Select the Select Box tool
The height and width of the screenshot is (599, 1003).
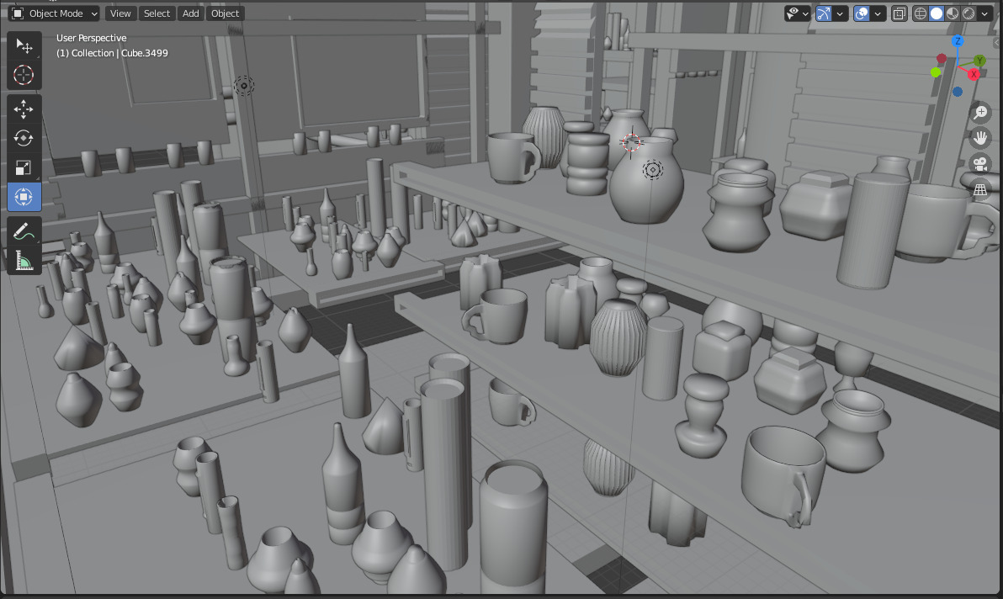(x=24, y=45)
